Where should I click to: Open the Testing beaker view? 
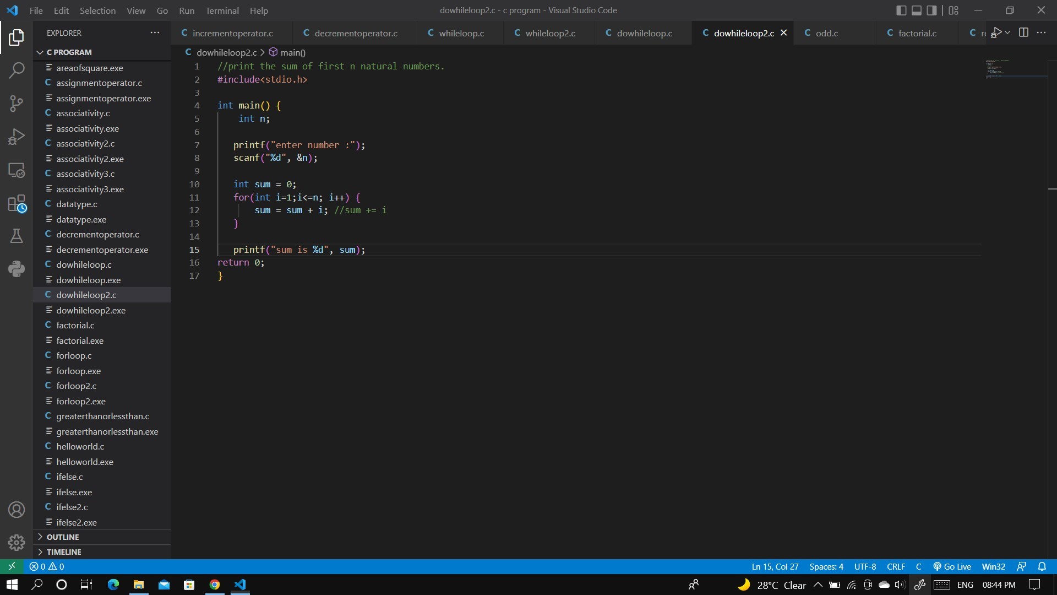[x=17, y=236]
